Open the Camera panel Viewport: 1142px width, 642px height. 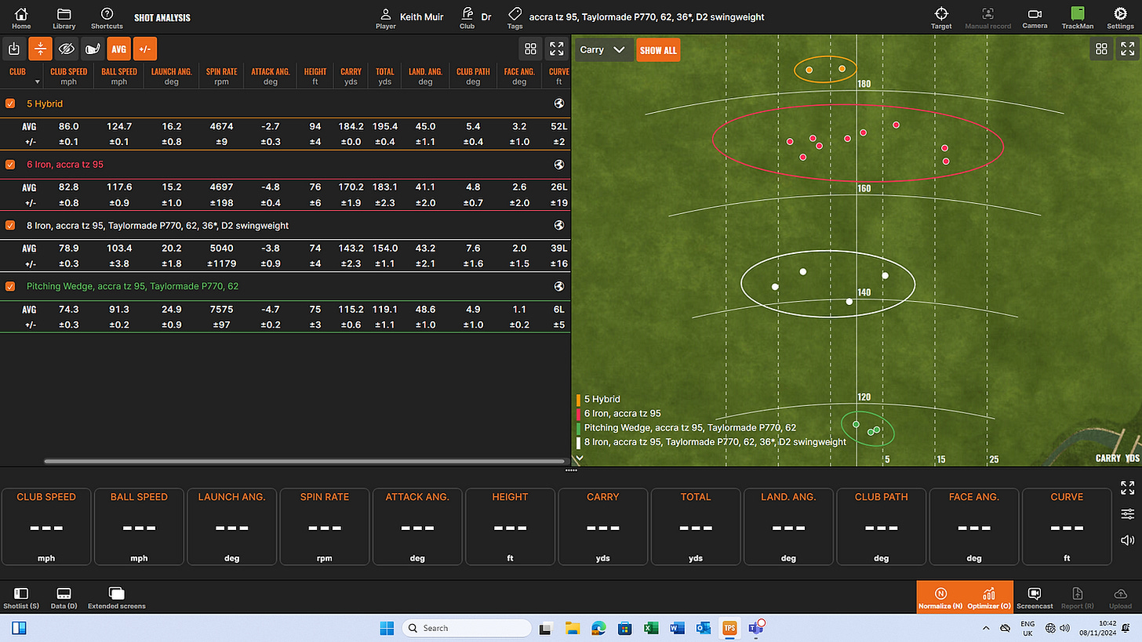click(1035, 18)
